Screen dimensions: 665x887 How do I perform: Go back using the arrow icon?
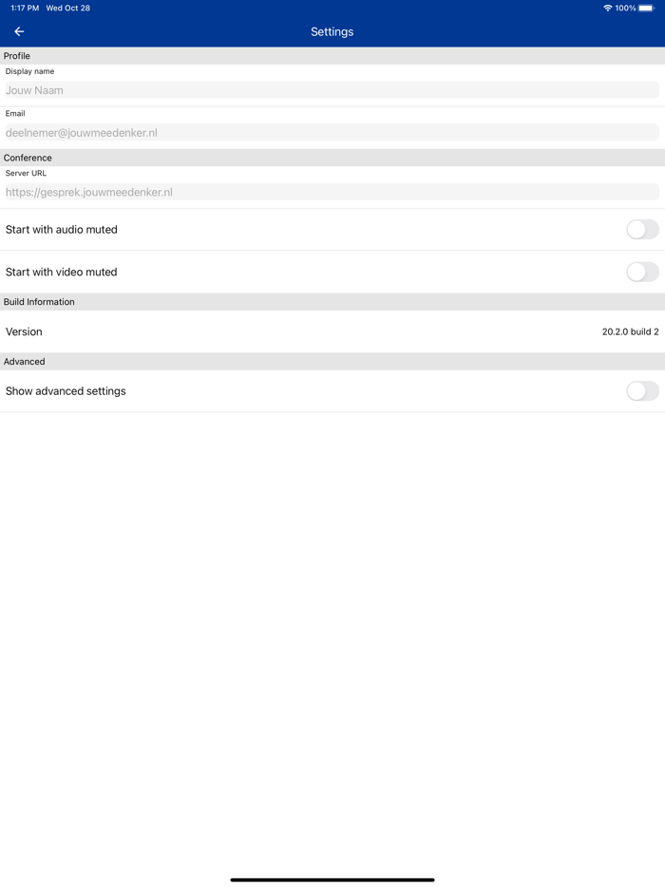pos(19,31)
